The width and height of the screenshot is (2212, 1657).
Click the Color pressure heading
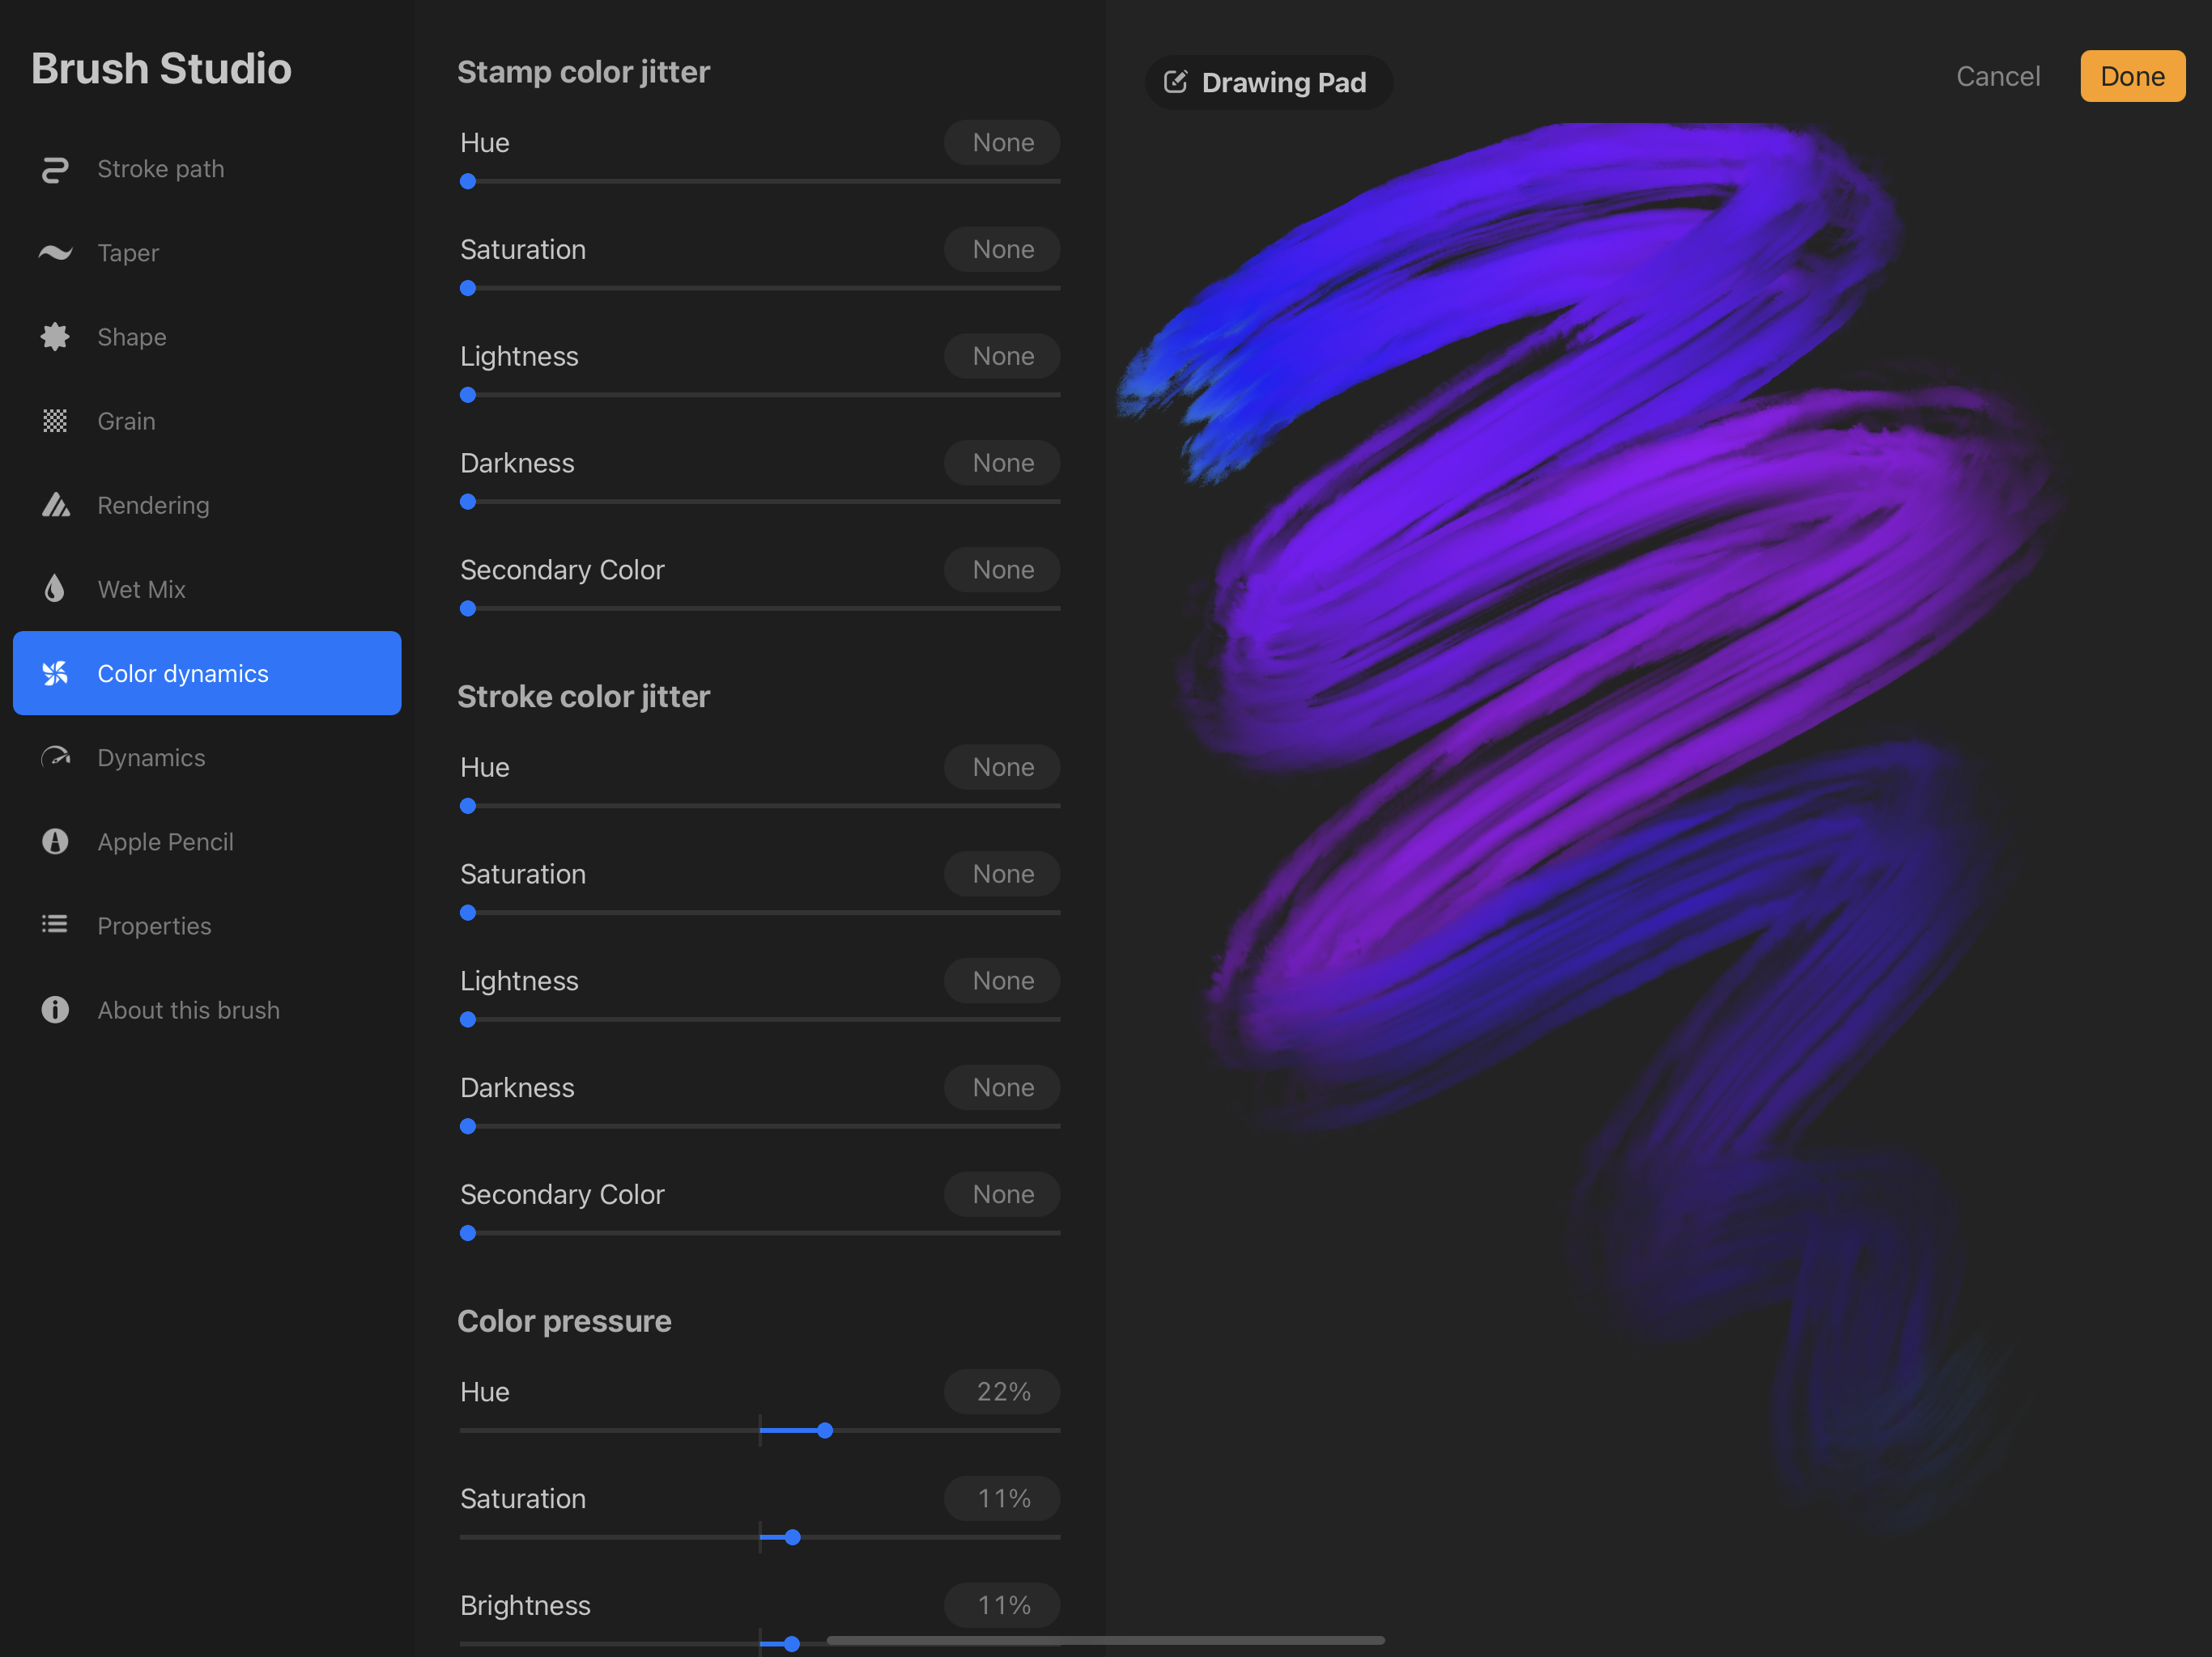[x=564, y=1321]
